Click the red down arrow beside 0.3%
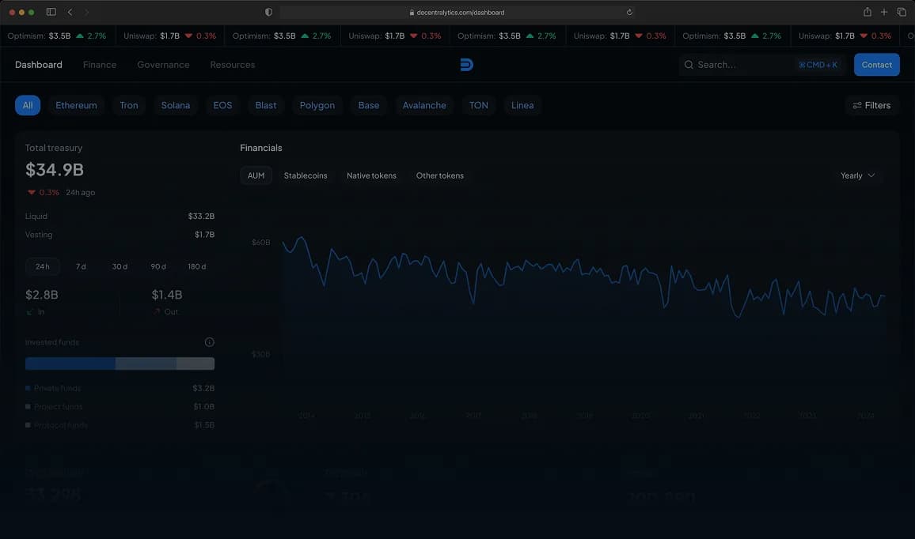 [30, 191]
